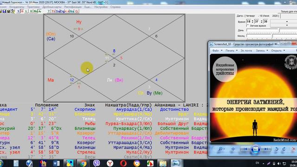The image size is (297, 167).
Task: Click the red double-arrow toolbar button
Action: [x=67, y=11]
